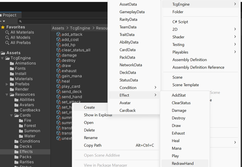Select C# Script in Create menu
Viewport: 242px width, 167px height.
(x=180, y=22)
